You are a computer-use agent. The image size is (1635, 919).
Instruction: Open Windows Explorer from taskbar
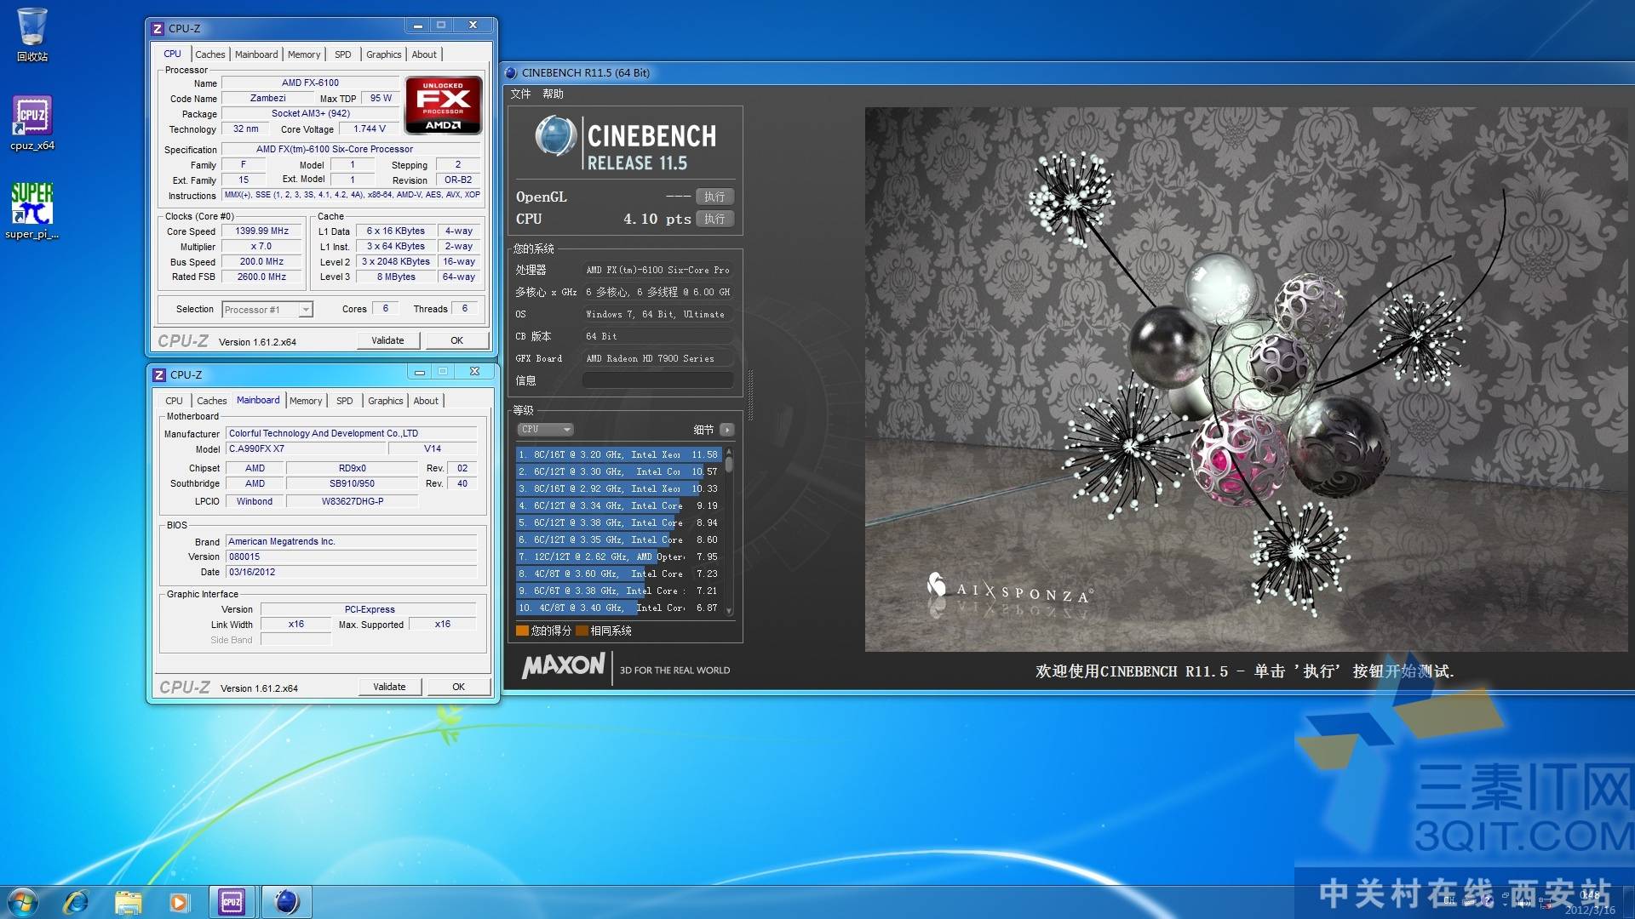tap(128, 902)
